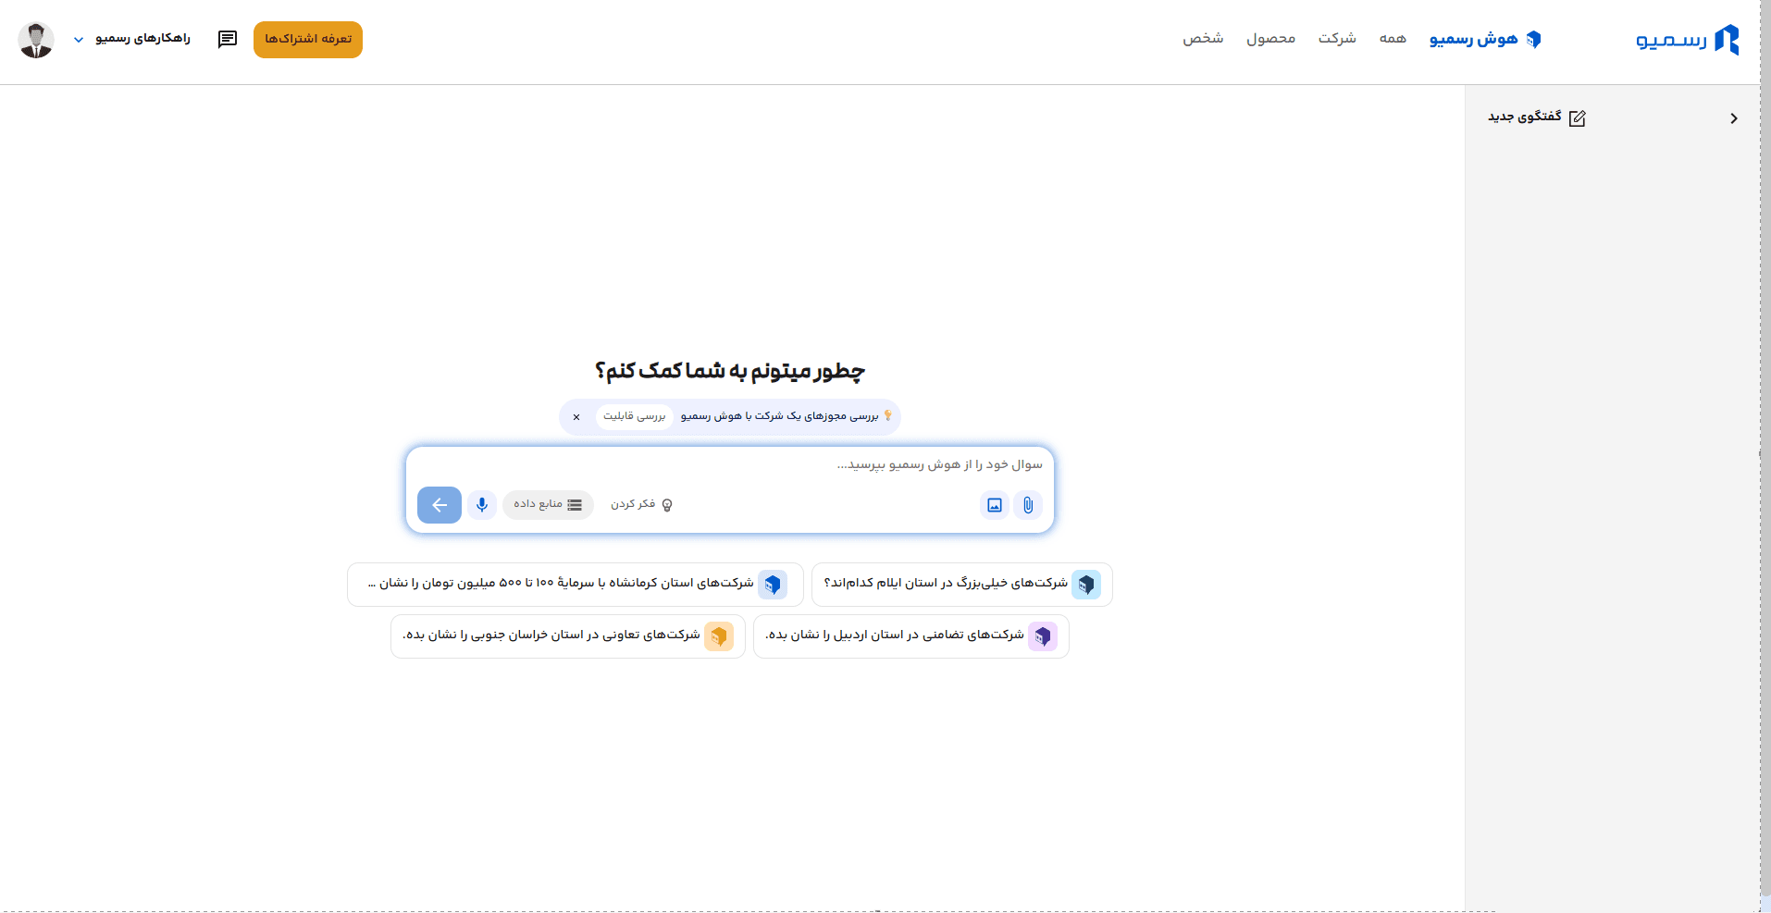
Task: Toggle فکر کردن thinking mode
Action: (x=641, y=504)
